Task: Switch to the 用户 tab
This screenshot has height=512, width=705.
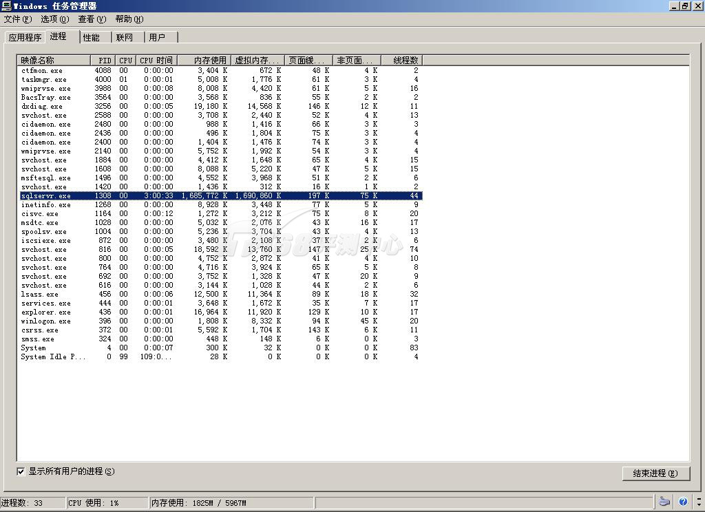Action: tap(161, 38)
